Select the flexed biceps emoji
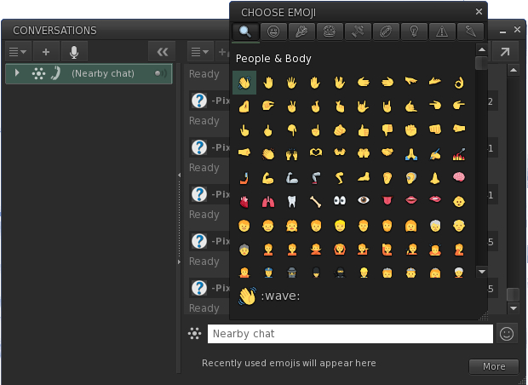This screenshot has width=528, height=385. pos(268,178)
